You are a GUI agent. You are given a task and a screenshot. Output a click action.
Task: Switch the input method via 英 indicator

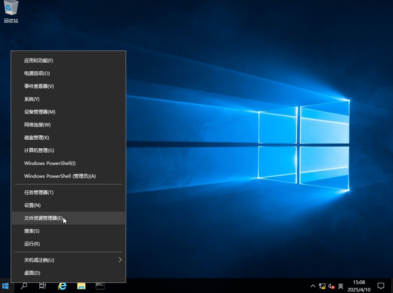tap(341, 286)
